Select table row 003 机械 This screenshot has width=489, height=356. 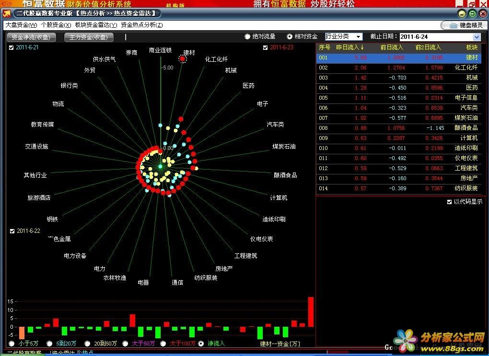(399, 78)
